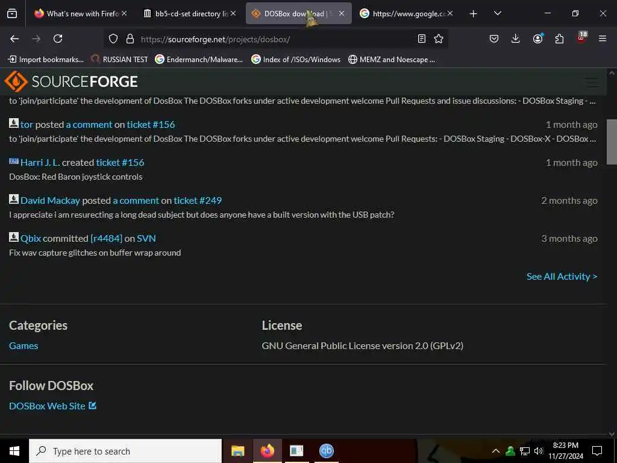Bookmark this page with the star icon
This screenshot has width=617, height=463.
pos(439,39)
